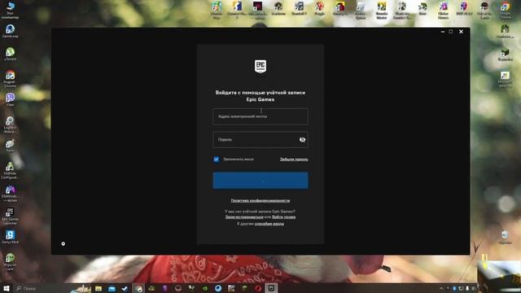Click the blue sign-in button
The height and width of the screenshot is (293, 521).
(x=260, y=181)
